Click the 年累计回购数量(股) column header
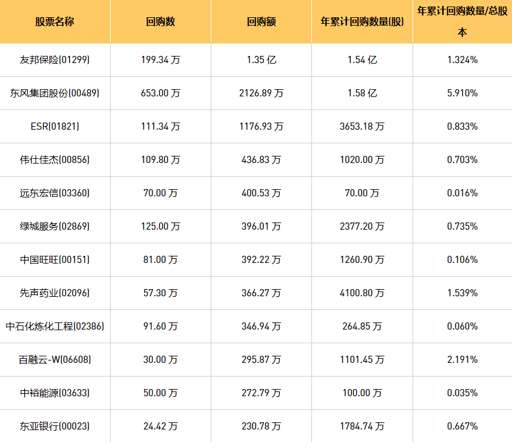 (362, 22)
